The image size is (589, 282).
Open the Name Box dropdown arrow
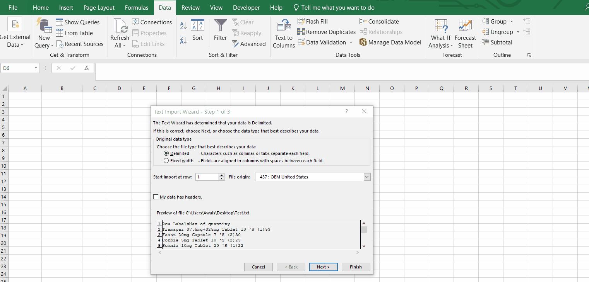36,68
